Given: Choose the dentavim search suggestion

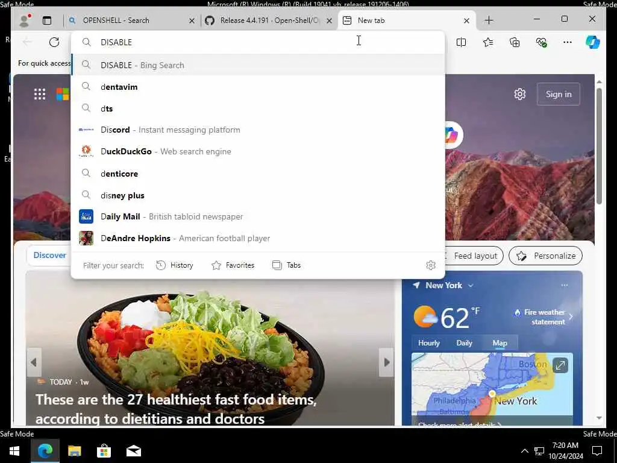Looking at the screenshot, I should coord(258,87).
